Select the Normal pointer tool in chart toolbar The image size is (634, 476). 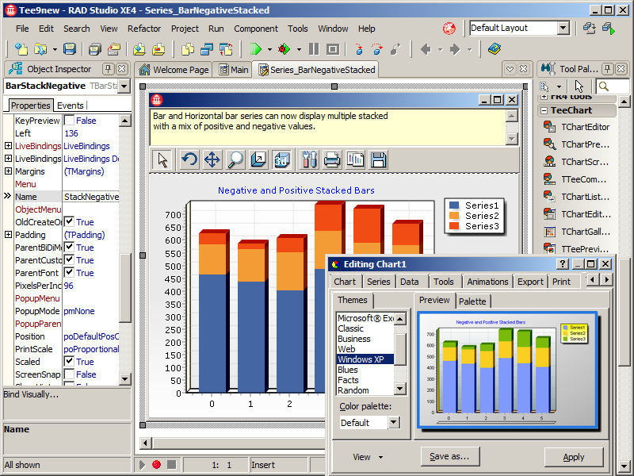point(162,160)
